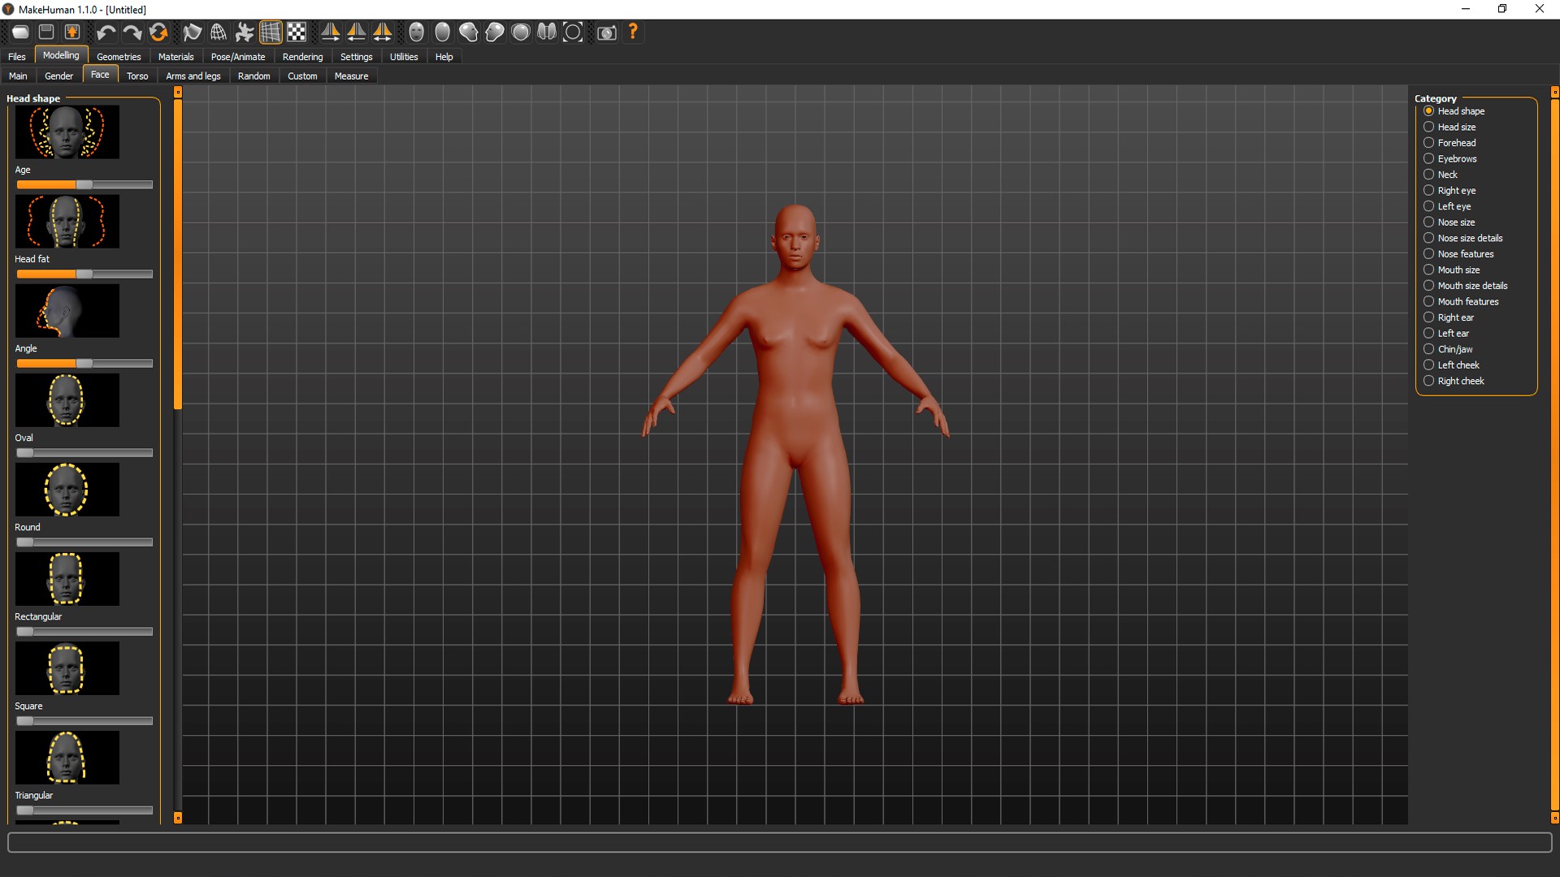Image resolution: width=1560 pixels, height=877 pixels.
Task: Toggle the Chin/jaw category option
Action: pos(1429,348)
